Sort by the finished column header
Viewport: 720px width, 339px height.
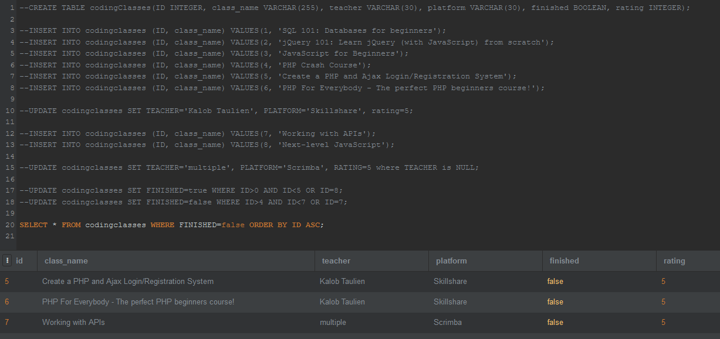pyautogui.click(x=564, y=261)
